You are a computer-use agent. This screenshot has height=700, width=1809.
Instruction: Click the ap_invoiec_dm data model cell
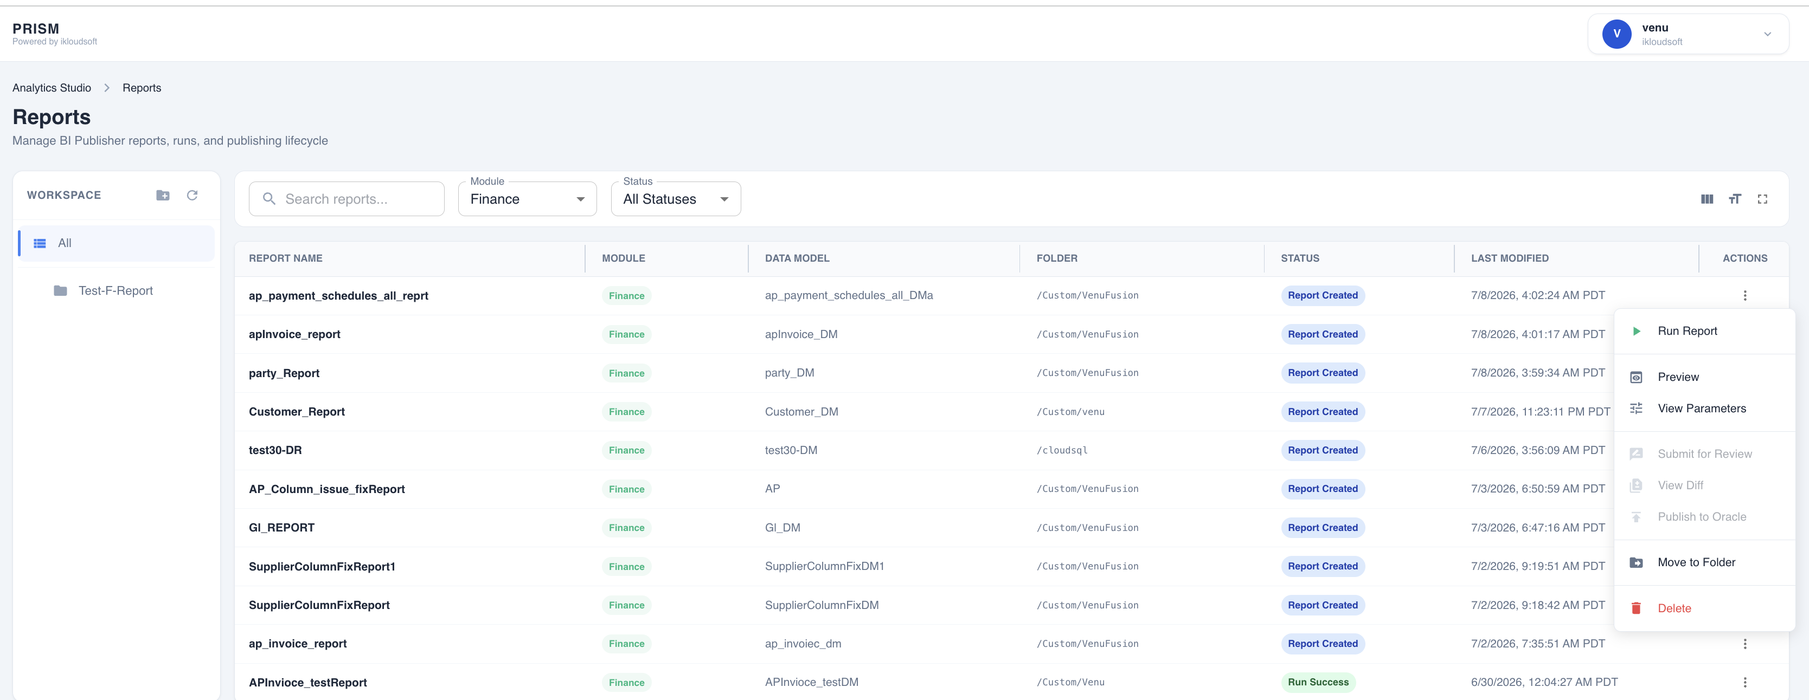pos(803,644)
